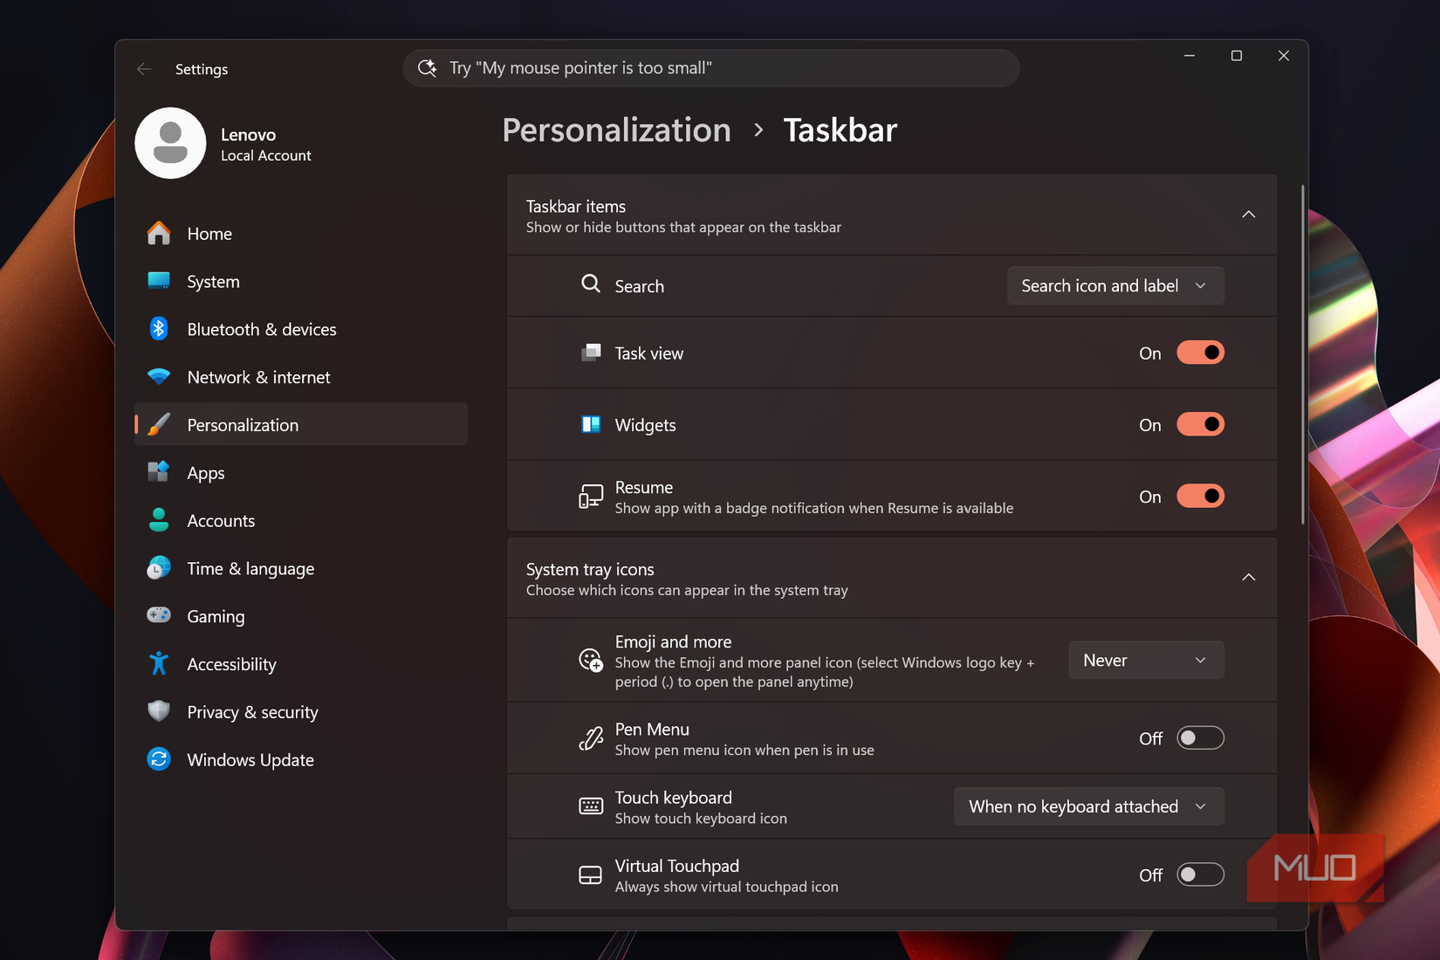Viewport: 1440px width, 960px height.
Task: Click the System tray icons header text
Action: (590, 569)
